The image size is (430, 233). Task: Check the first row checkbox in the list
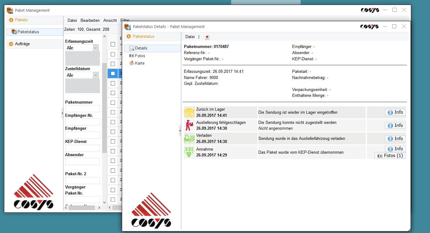[x=113, y=54]
